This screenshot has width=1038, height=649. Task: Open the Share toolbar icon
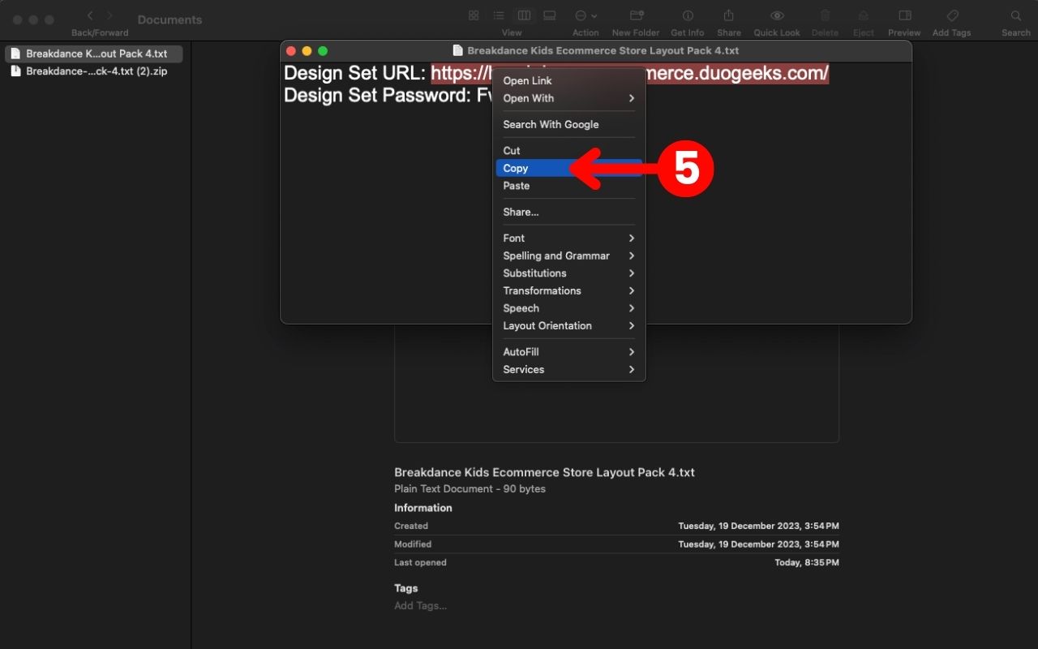[727, 15]
